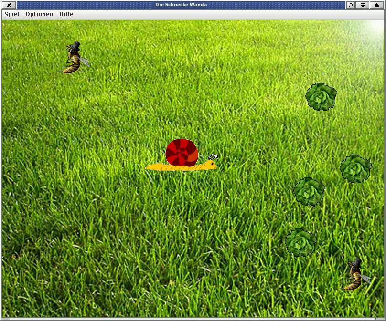The height and width of the screenshot is (321, 386).
Task: Click the wasp at the bottom right corner
Action: click(x=355, y=274)
